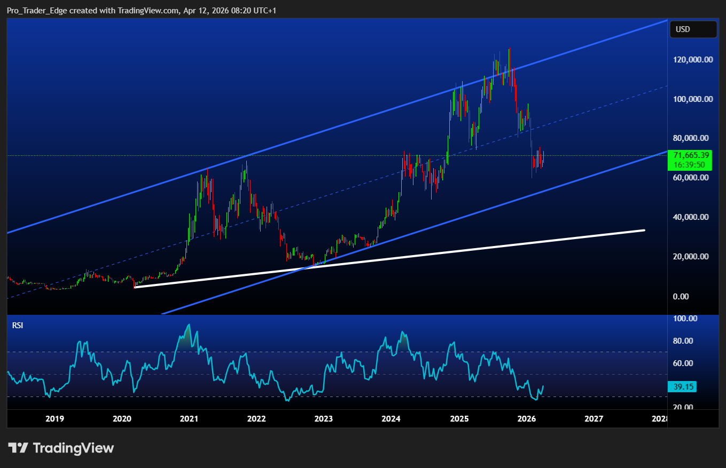The width and height of the screenshot is (726, 468).
Task: Select the RSI indicator label
Action: click(18, 324)
